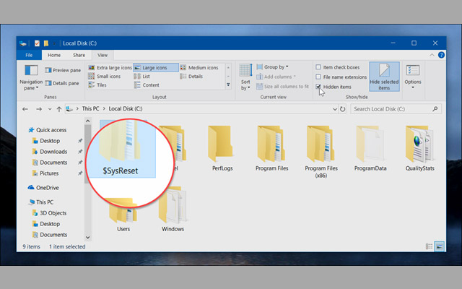Switch to the Home ribbon tab
The image size is (462, 289).
(54, 55)
